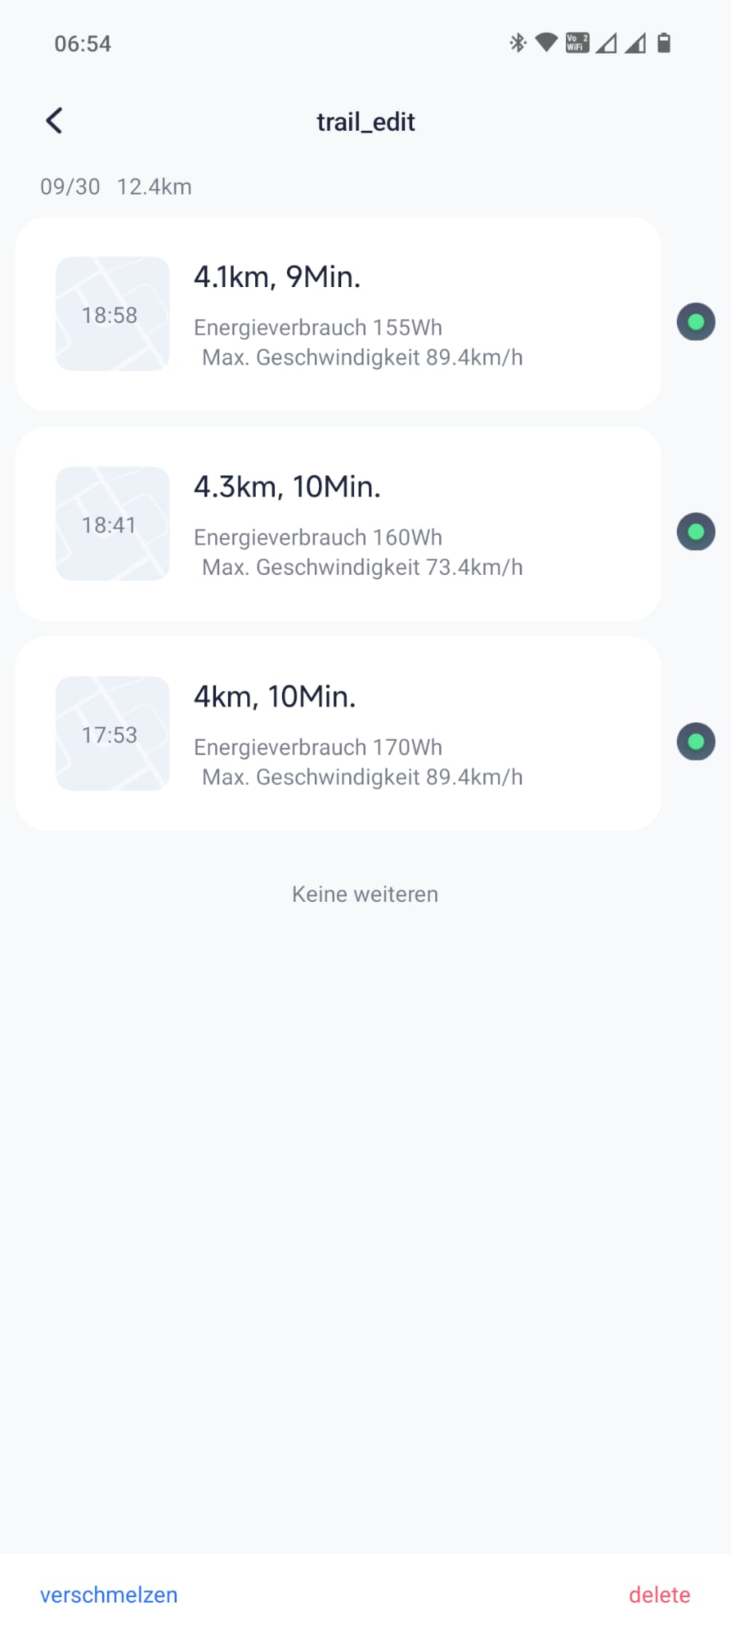Tap the VoWiFi indicator icon
This screenshot has height=1633, width=731.
(x=576, y=43)
